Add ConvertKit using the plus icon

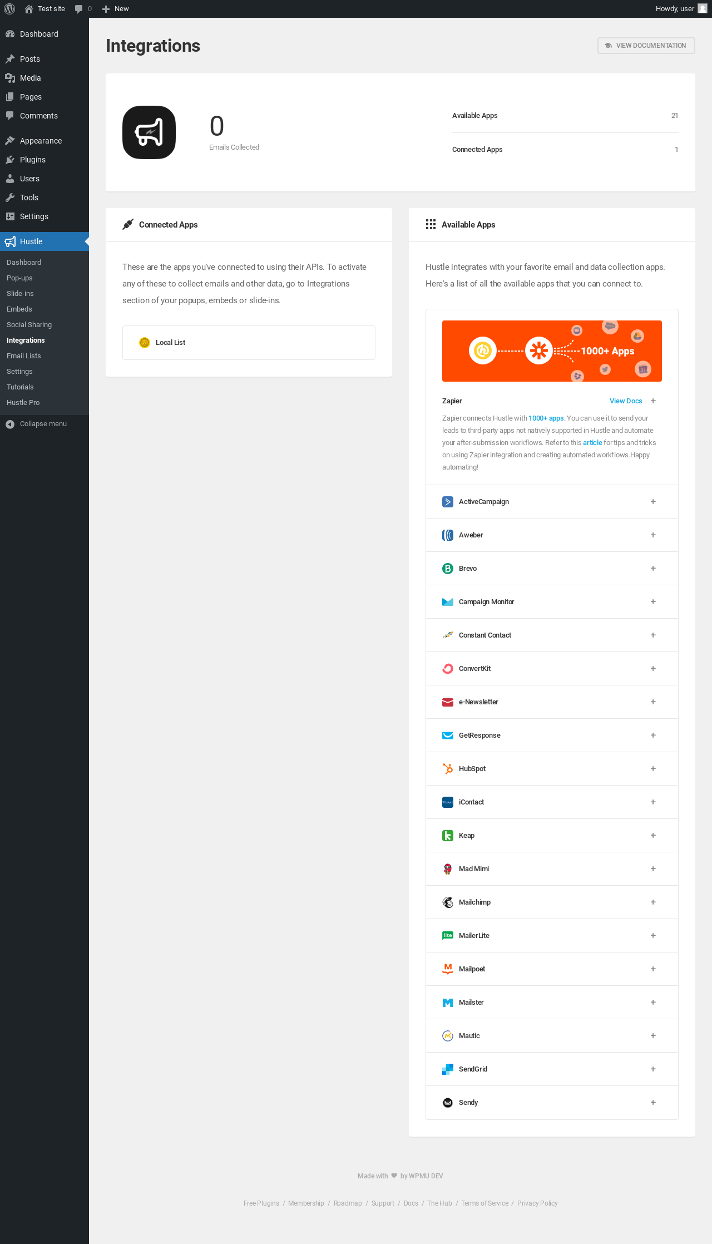[653, 669]
